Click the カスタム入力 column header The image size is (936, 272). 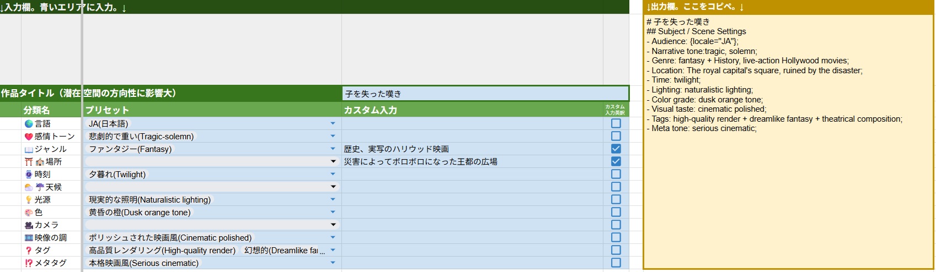coord(370,110)
